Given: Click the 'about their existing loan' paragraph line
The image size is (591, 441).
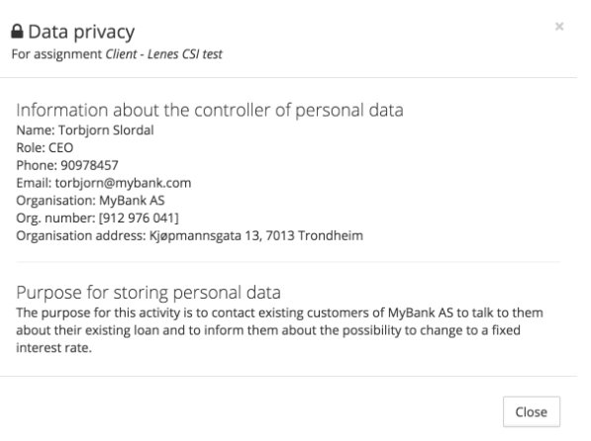Looking at the screenshot, I should click(x=268, y=330).
